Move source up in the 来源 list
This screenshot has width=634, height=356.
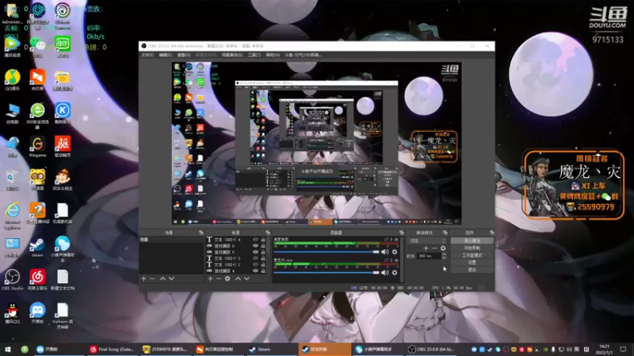(x=238, y=278)
